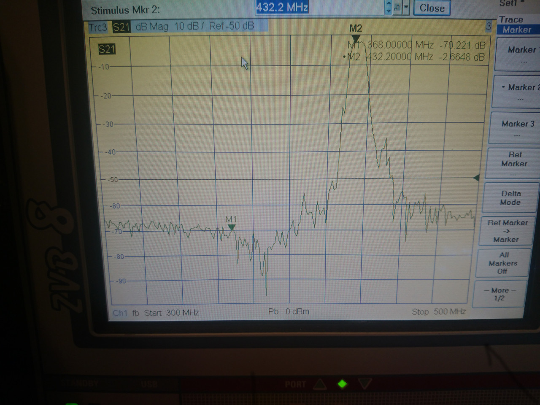
Task: Click the 10 dB / scale label
Action: click(x=189, y=26)
